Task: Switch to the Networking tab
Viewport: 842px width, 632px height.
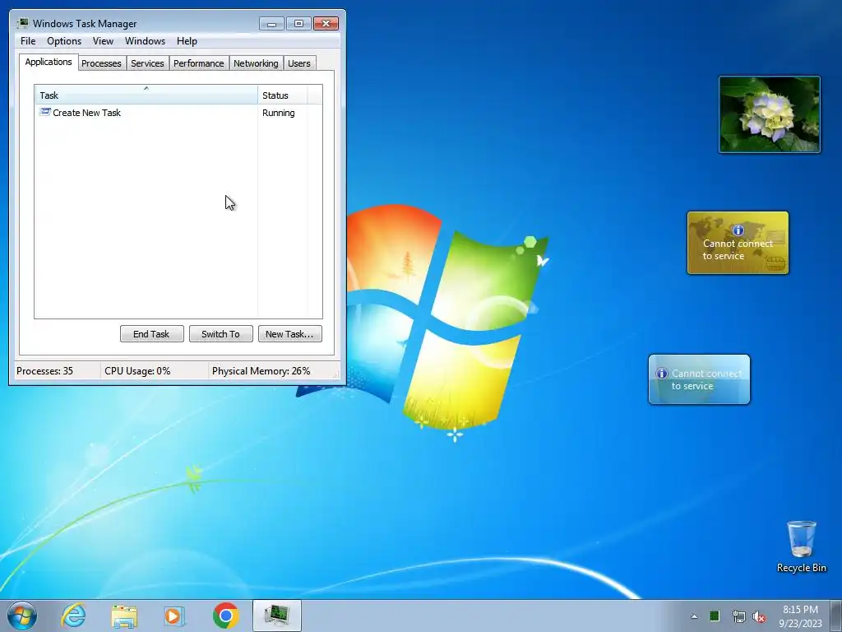Action: (256, 63)
